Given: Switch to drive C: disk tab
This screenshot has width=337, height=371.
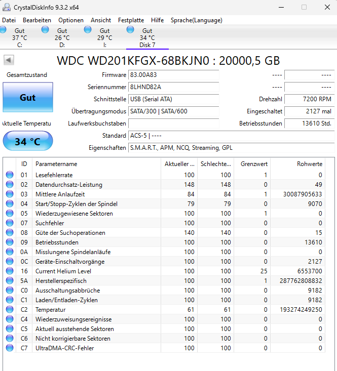Looking at the screenshot, I should [x=19, y=37].
